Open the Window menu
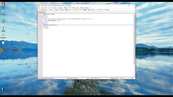 (87, 8)
